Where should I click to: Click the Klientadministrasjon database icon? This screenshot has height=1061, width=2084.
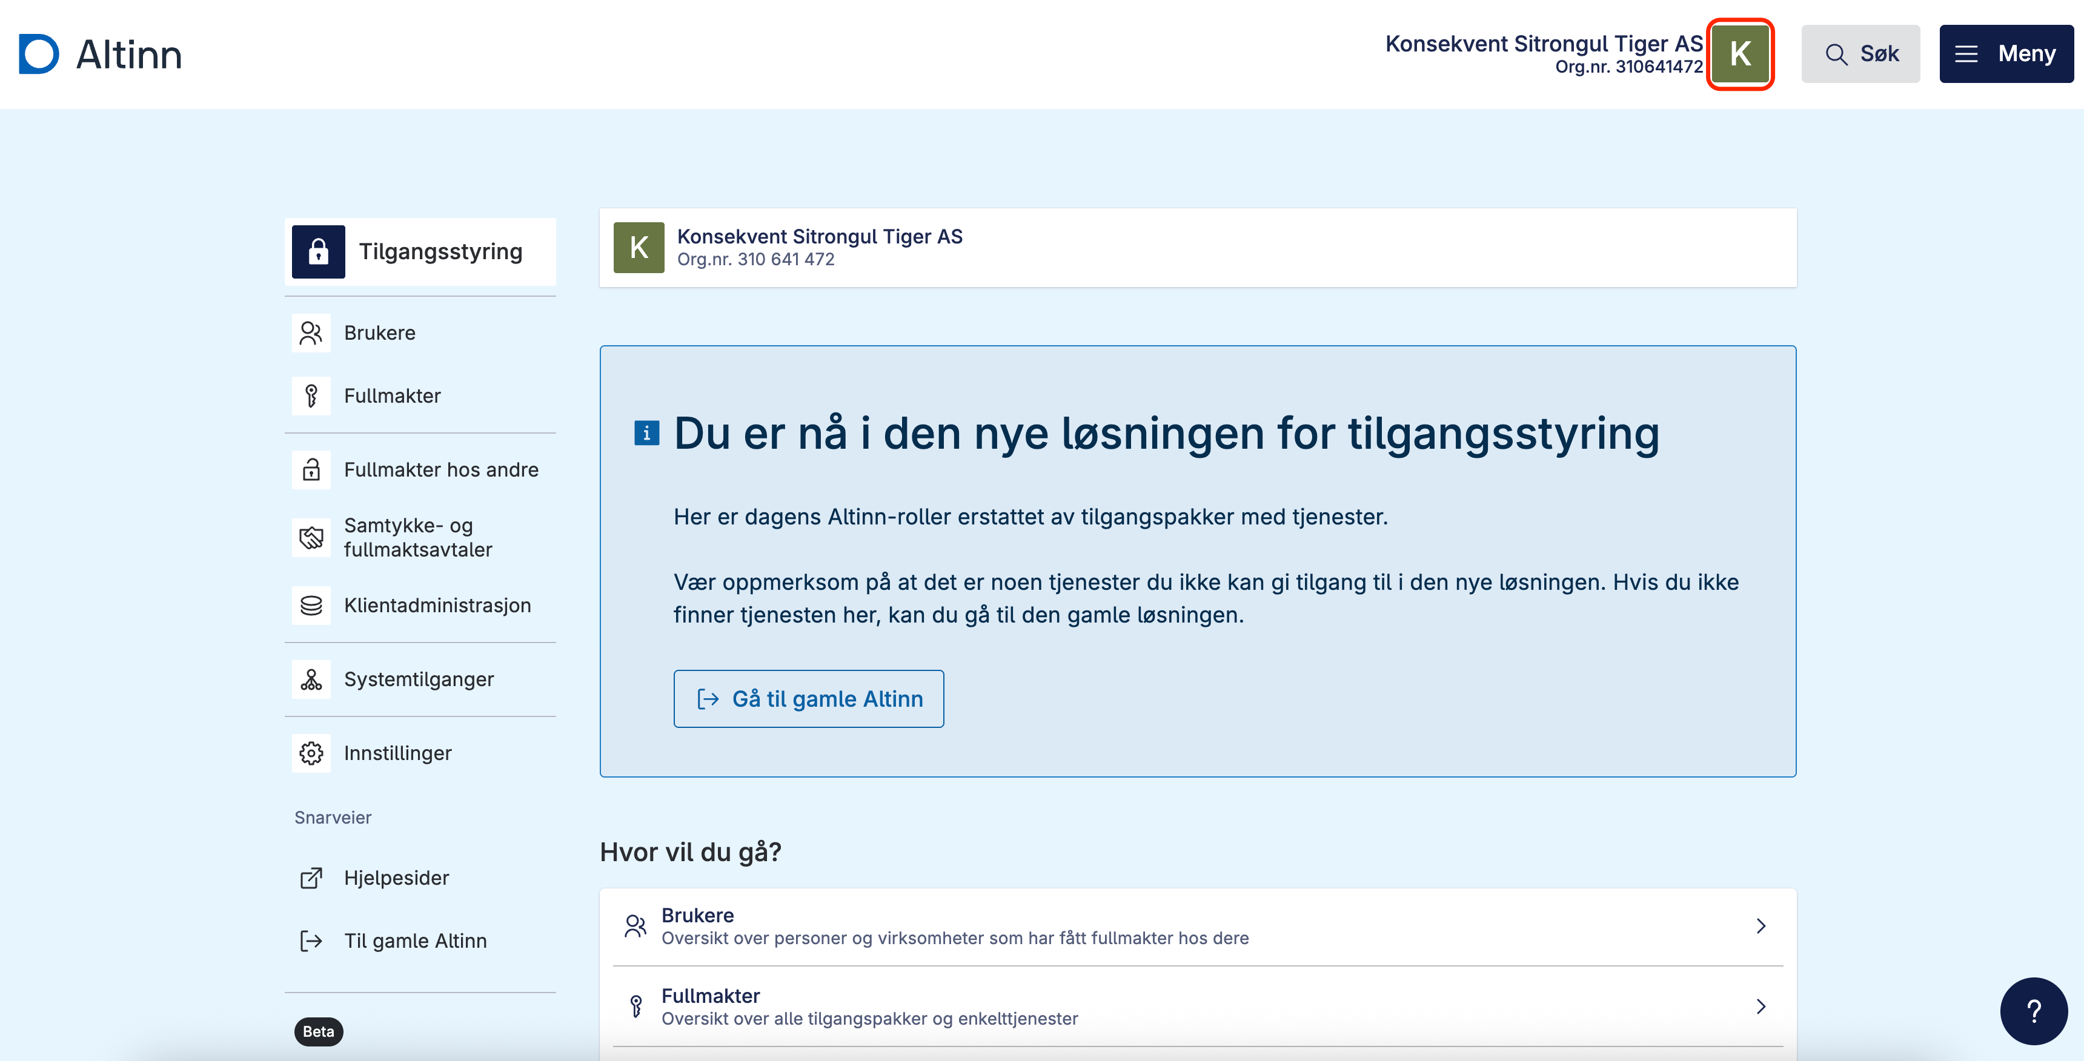(311, 606)
